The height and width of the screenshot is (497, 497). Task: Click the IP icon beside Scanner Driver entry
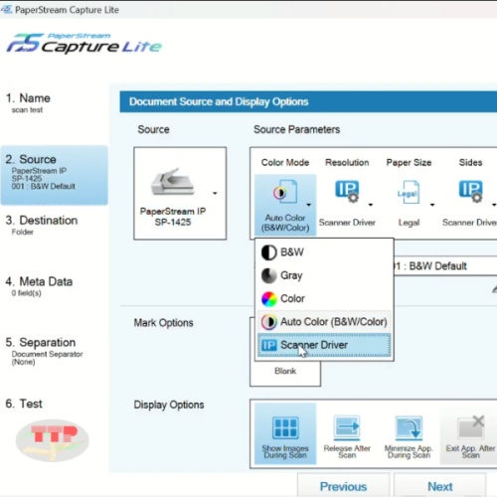(268, 345)
